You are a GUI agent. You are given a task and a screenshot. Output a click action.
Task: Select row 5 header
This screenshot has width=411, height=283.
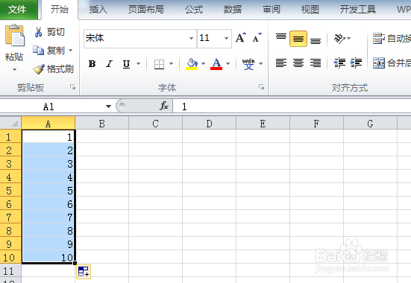coord(10,190)
